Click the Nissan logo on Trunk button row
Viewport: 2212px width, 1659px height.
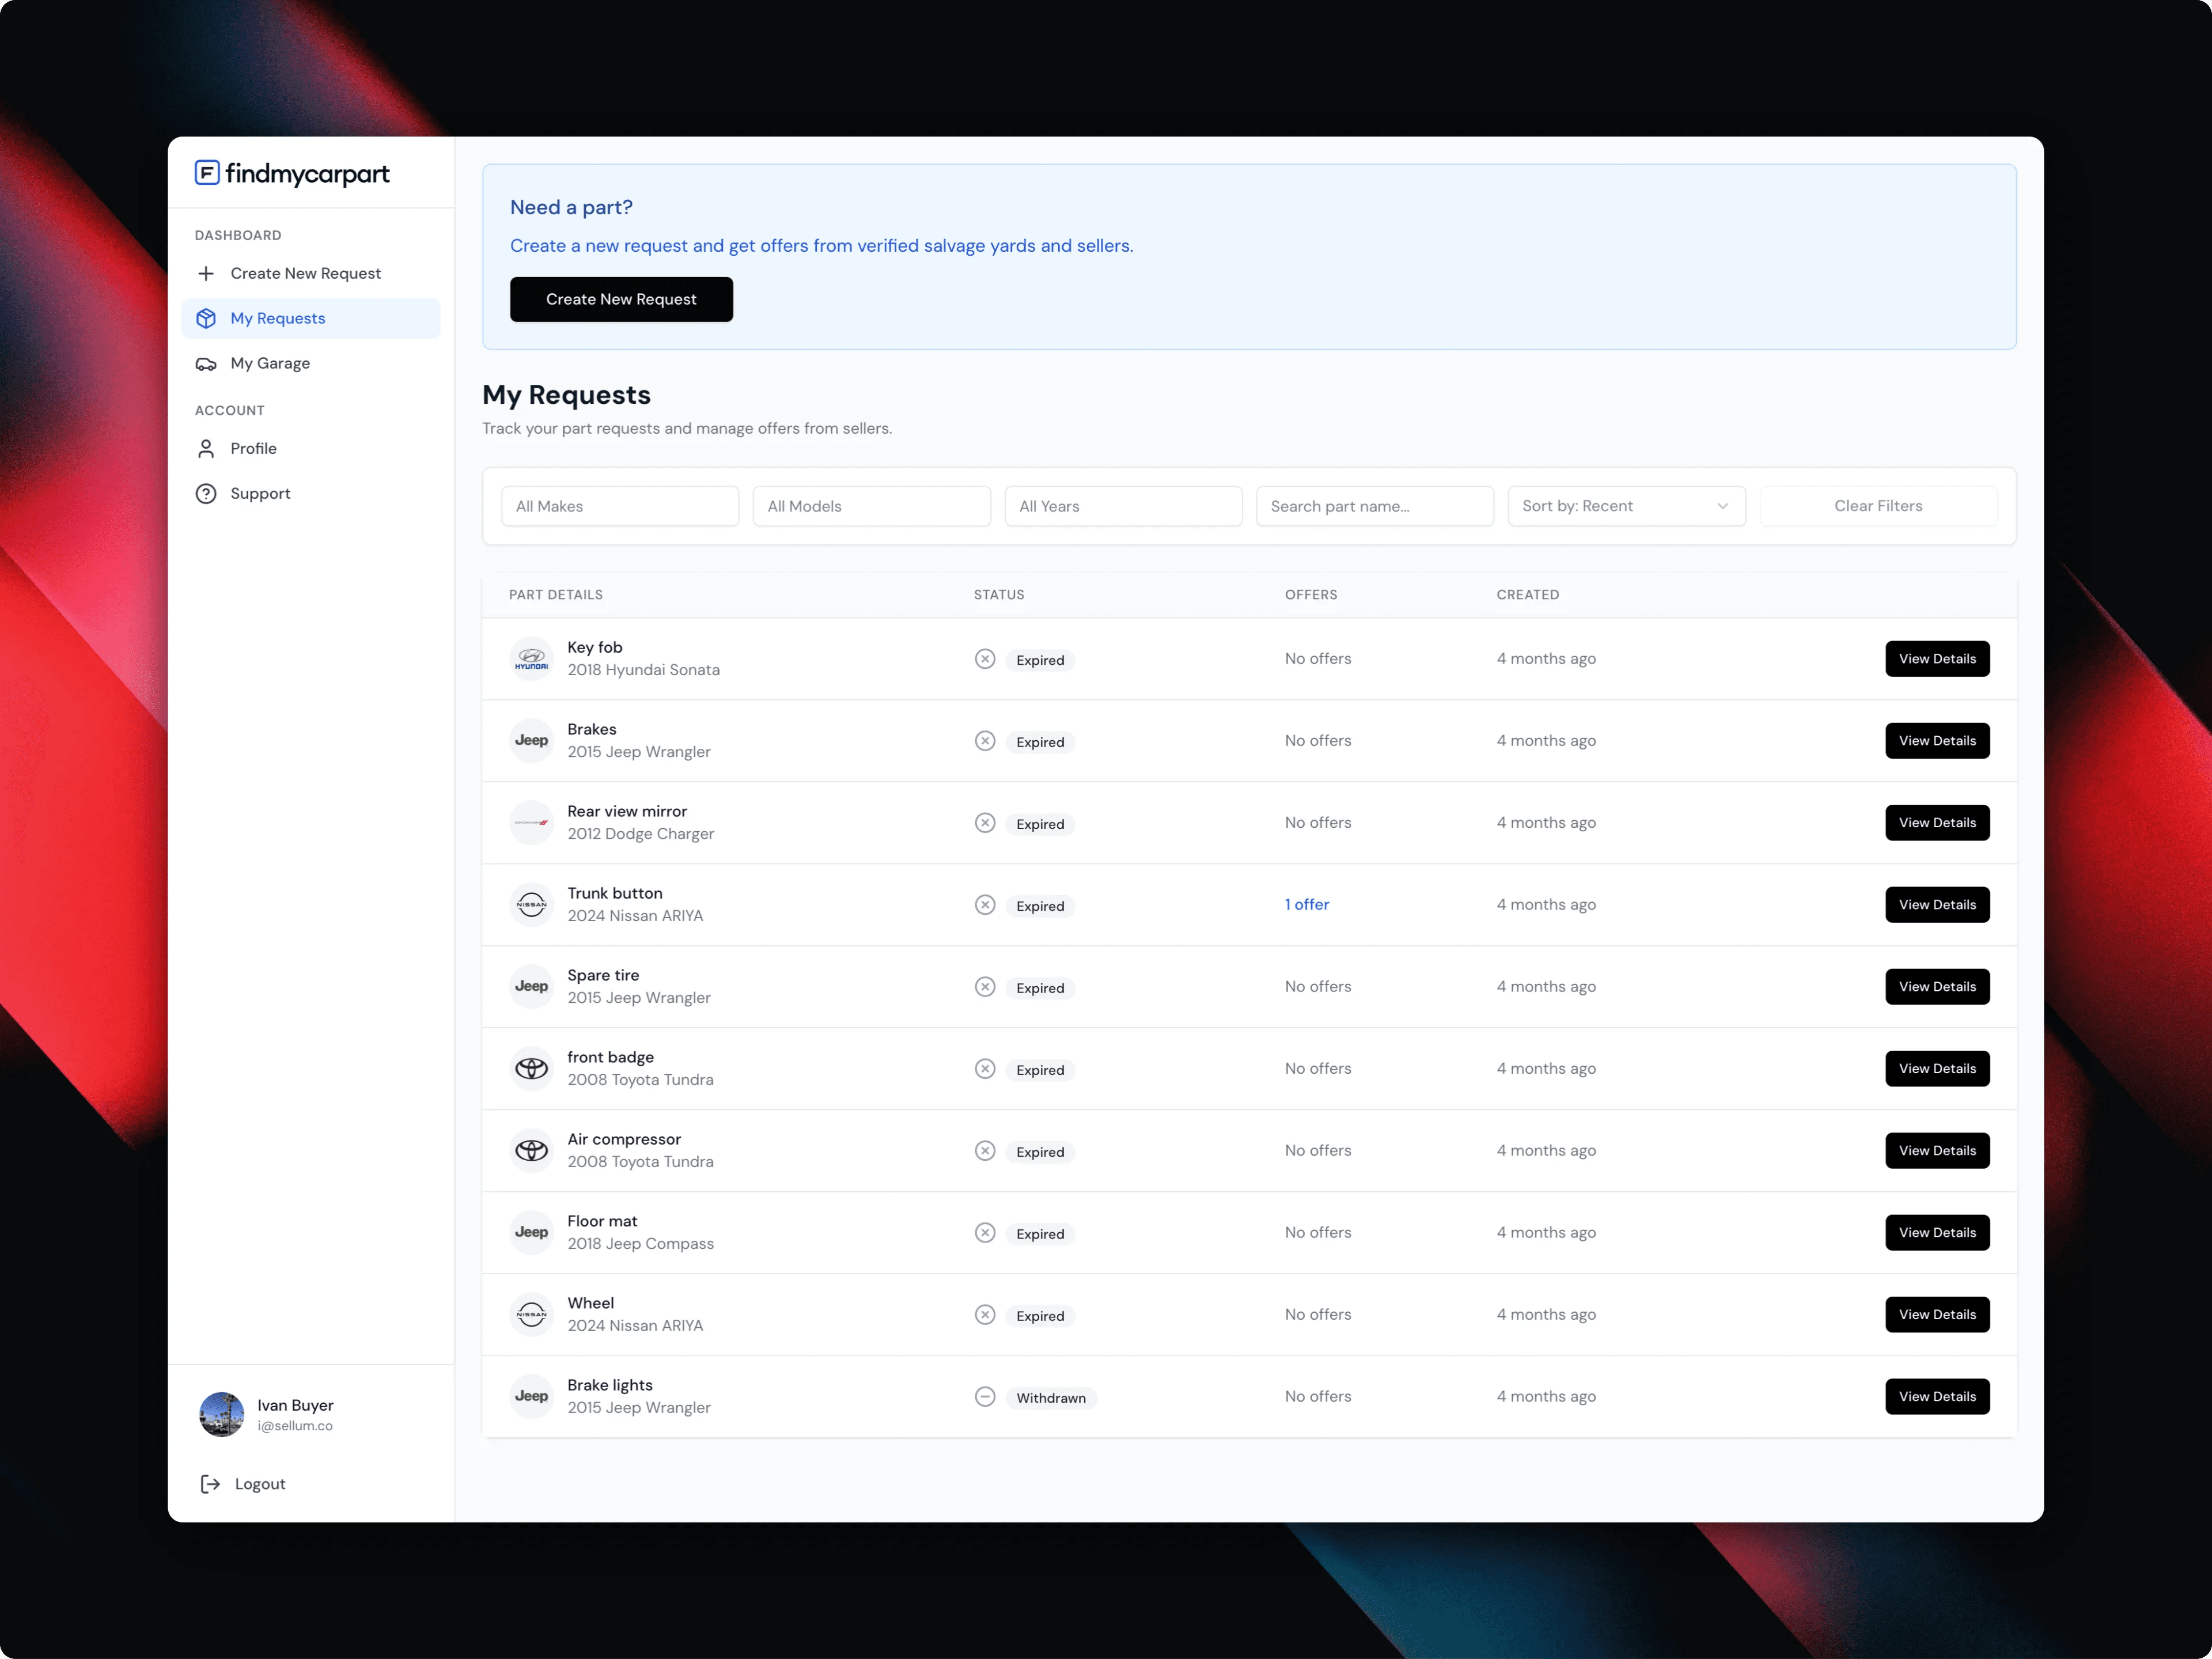[x=531, y=904]
